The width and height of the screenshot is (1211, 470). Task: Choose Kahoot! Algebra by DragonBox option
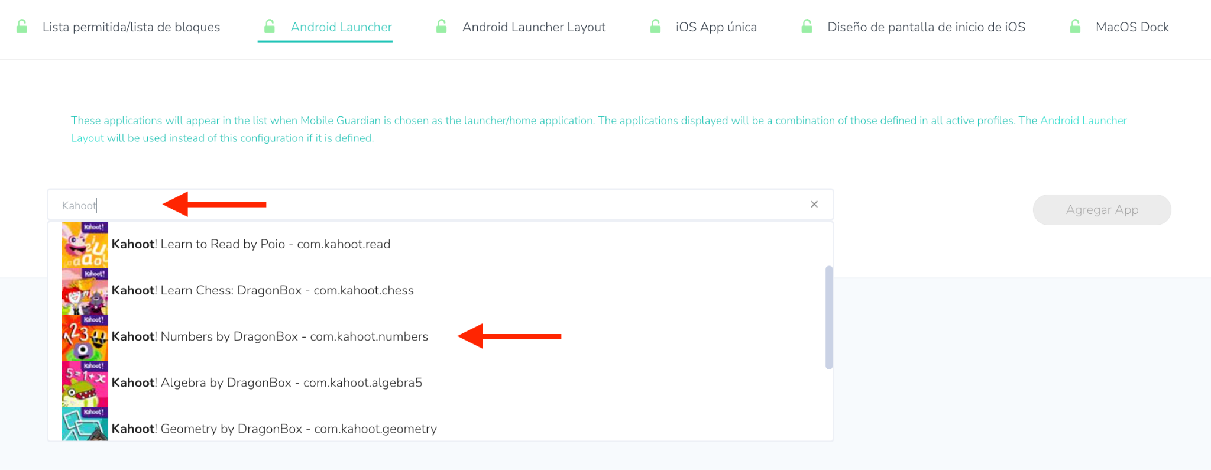267,383
